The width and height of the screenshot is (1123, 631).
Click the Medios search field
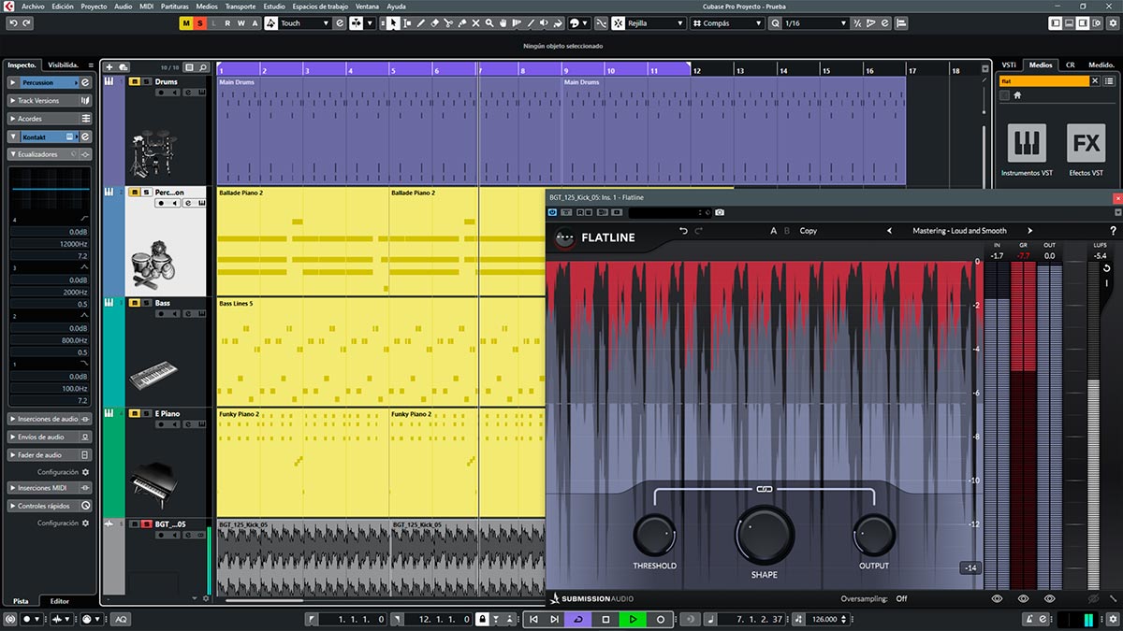click(1044, 81)
